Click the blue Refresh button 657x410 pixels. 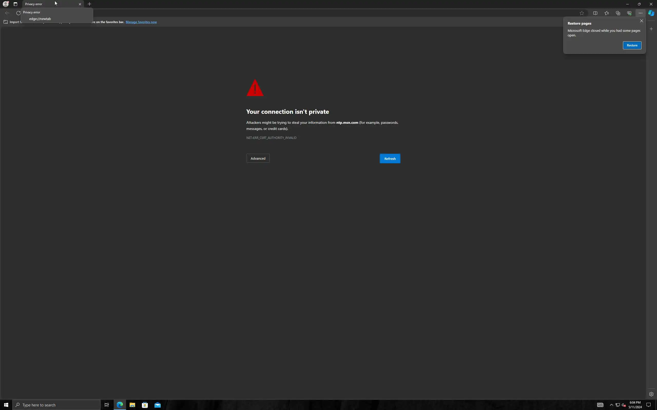click(390, 159)
